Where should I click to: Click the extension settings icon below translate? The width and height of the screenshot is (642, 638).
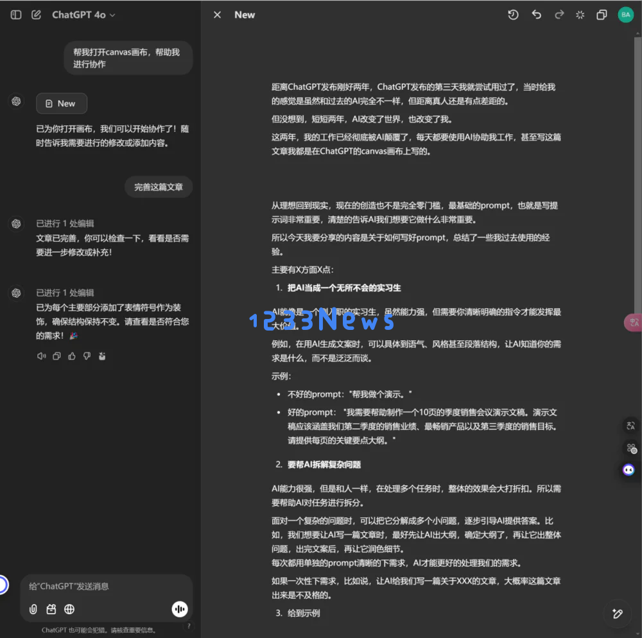point(631,448)
